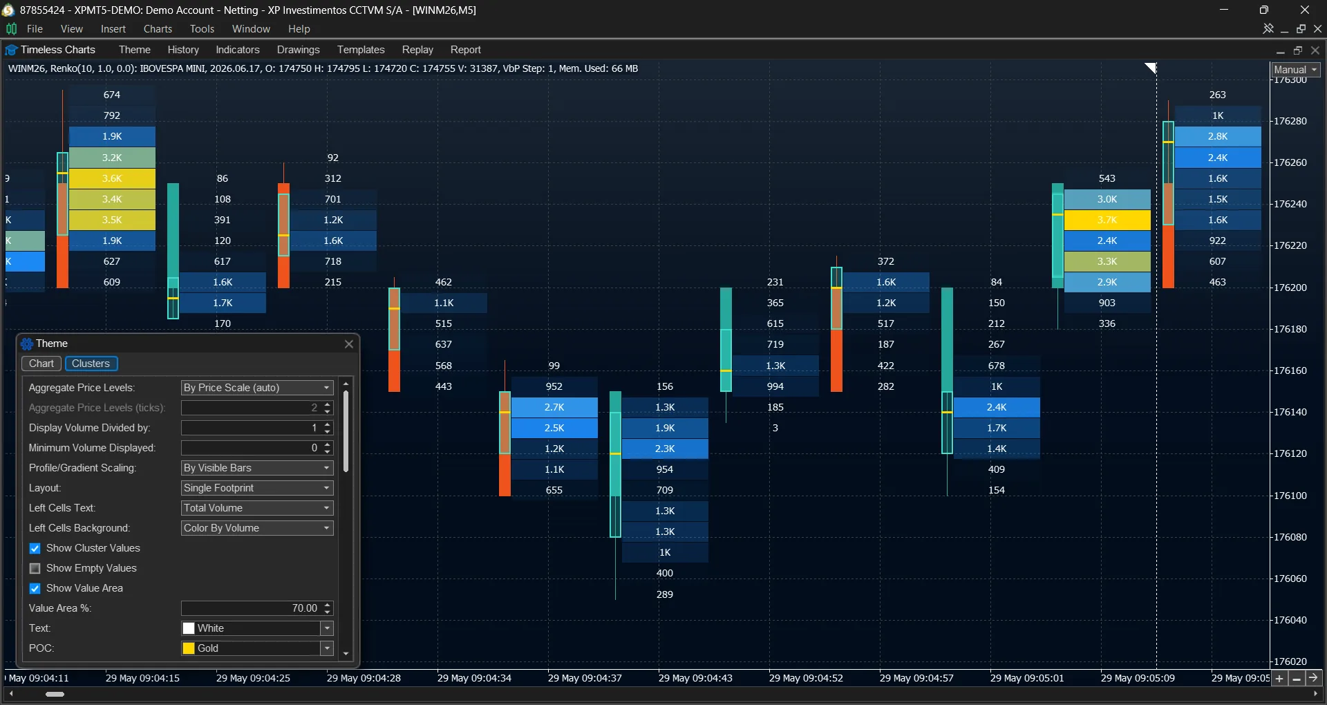1327x705 pixels.
Task: Click the Theme panel scroll-up arrow
Action: pos(346,384)
